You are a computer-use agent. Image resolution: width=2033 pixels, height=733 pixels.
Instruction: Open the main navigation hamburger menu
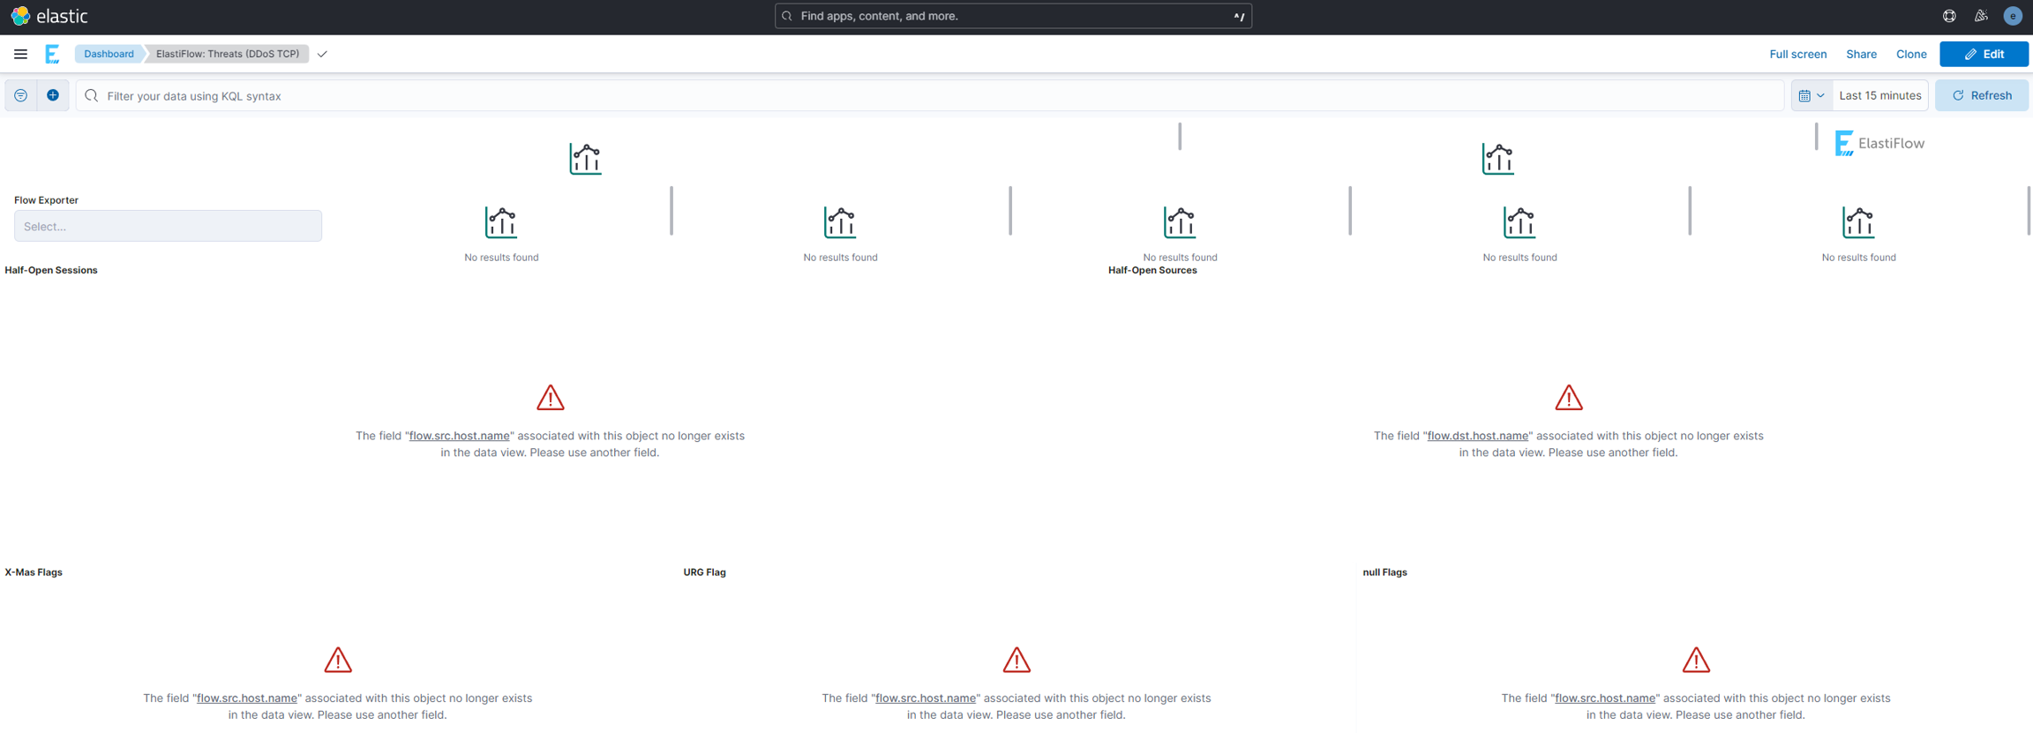20,54
